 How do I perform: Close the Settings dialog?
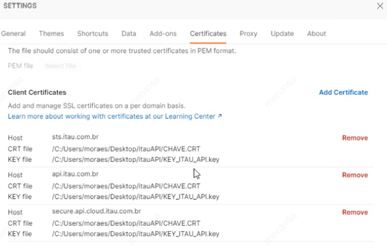coord(380,6)
